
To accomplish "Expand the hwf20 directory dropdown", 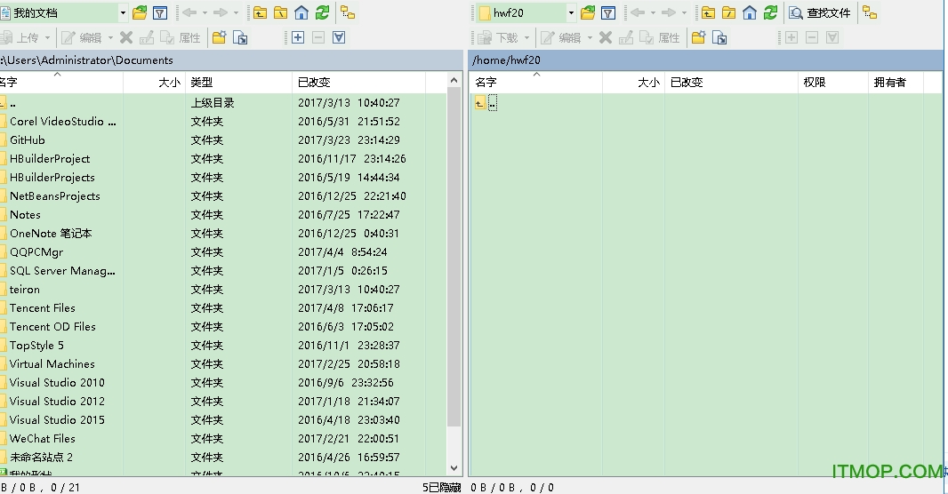I will (x=571, y=12).
